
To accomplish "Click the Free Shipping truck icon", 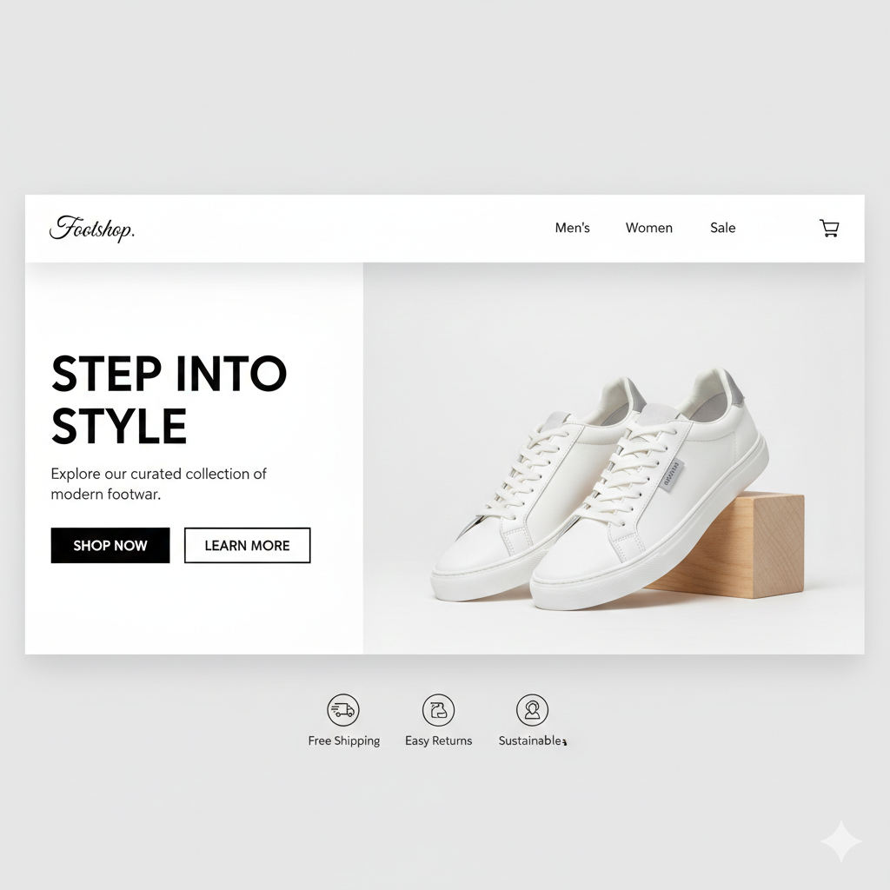I will [x=342, y=709].
